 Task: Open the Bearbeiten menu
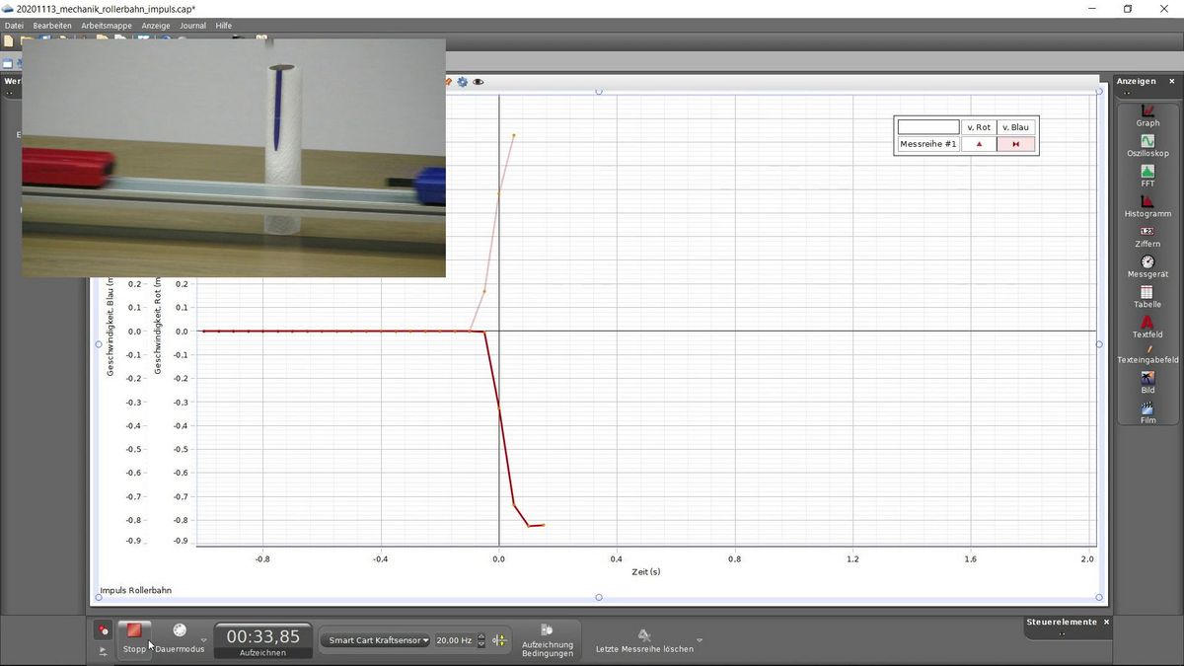coord(52,26)
